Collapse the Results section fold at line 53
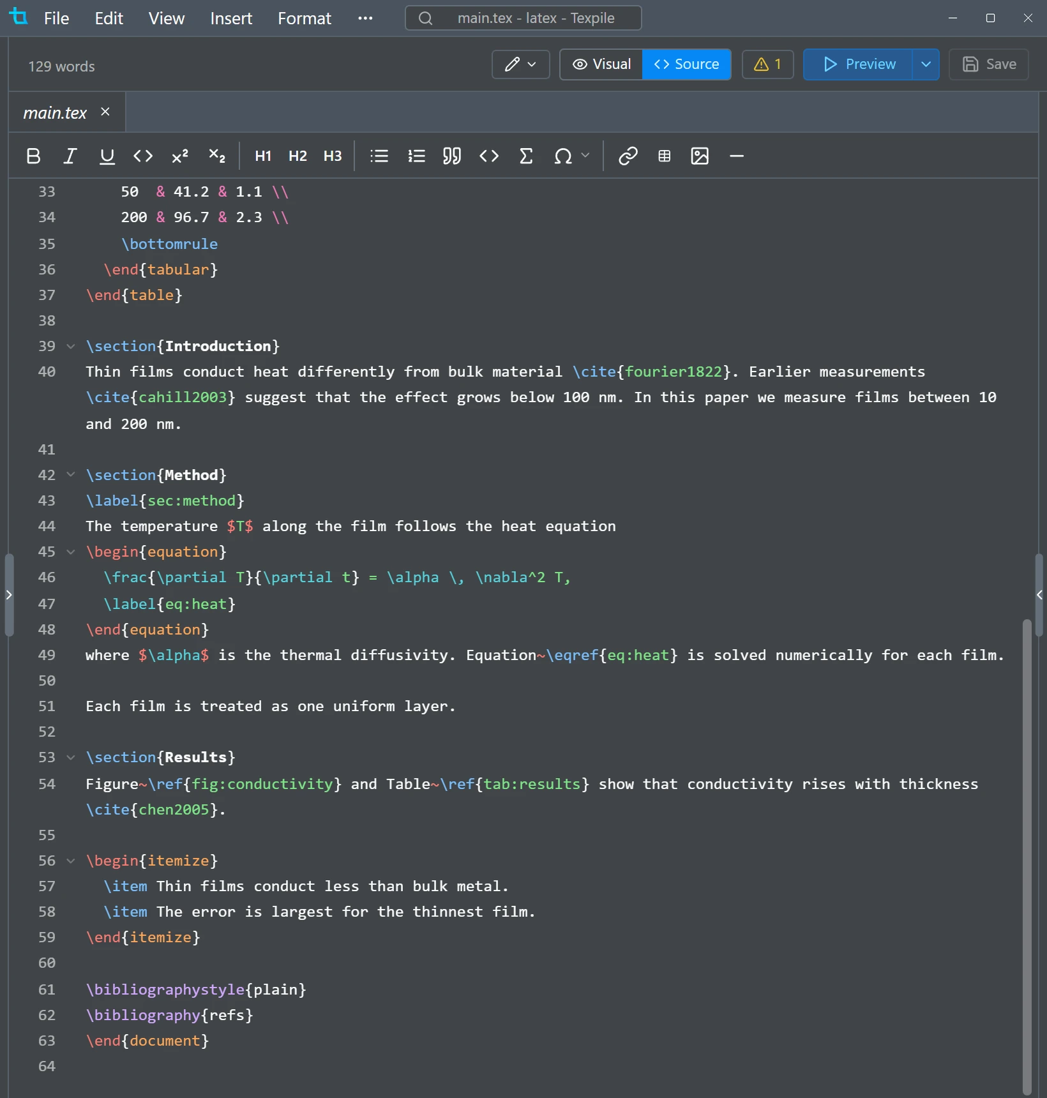 click(x=71, y=757)
